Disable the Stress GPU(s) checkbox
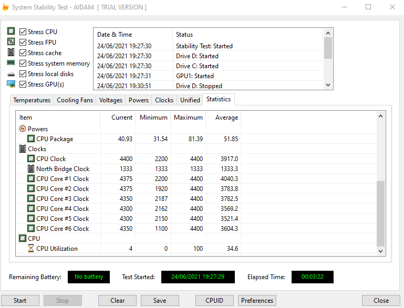Image resolution: width=404 pixels, height=308 pixels. [23, 84]
